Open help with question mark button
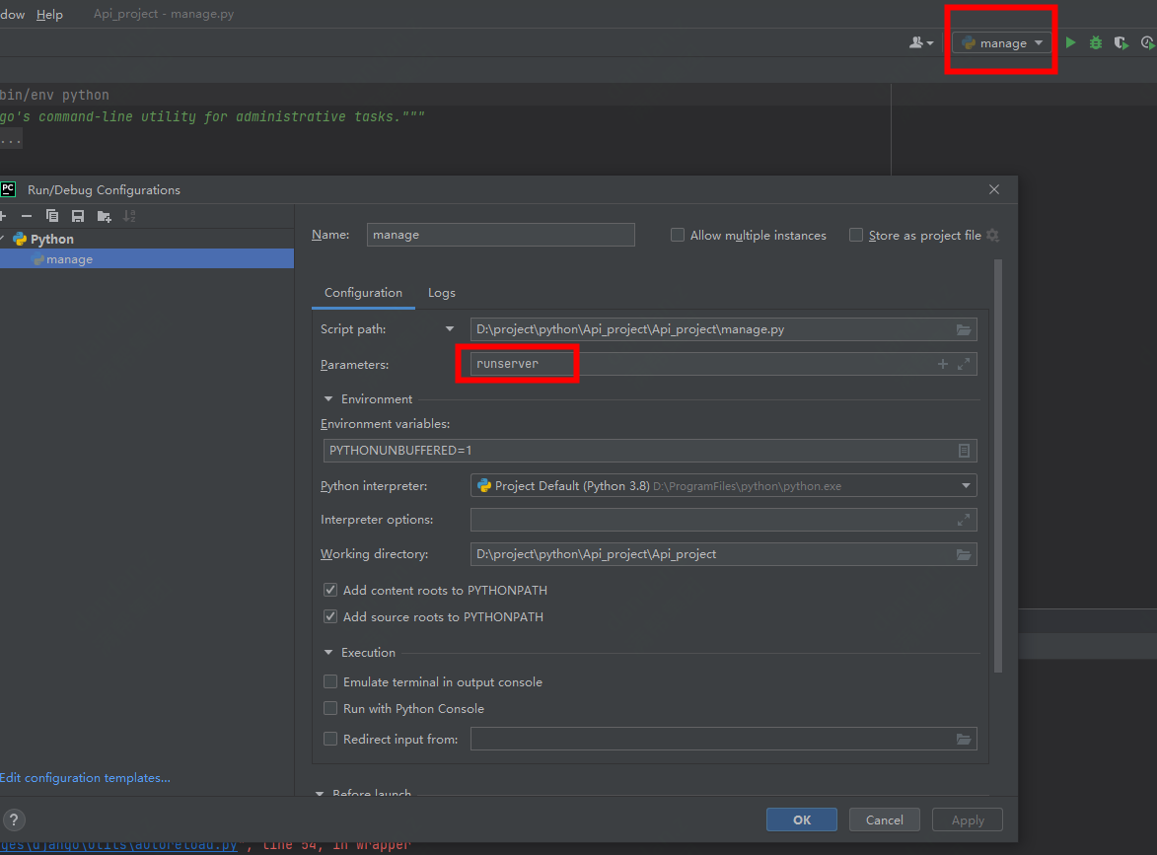Screen dimensions: 1157x855 [14, 819]
